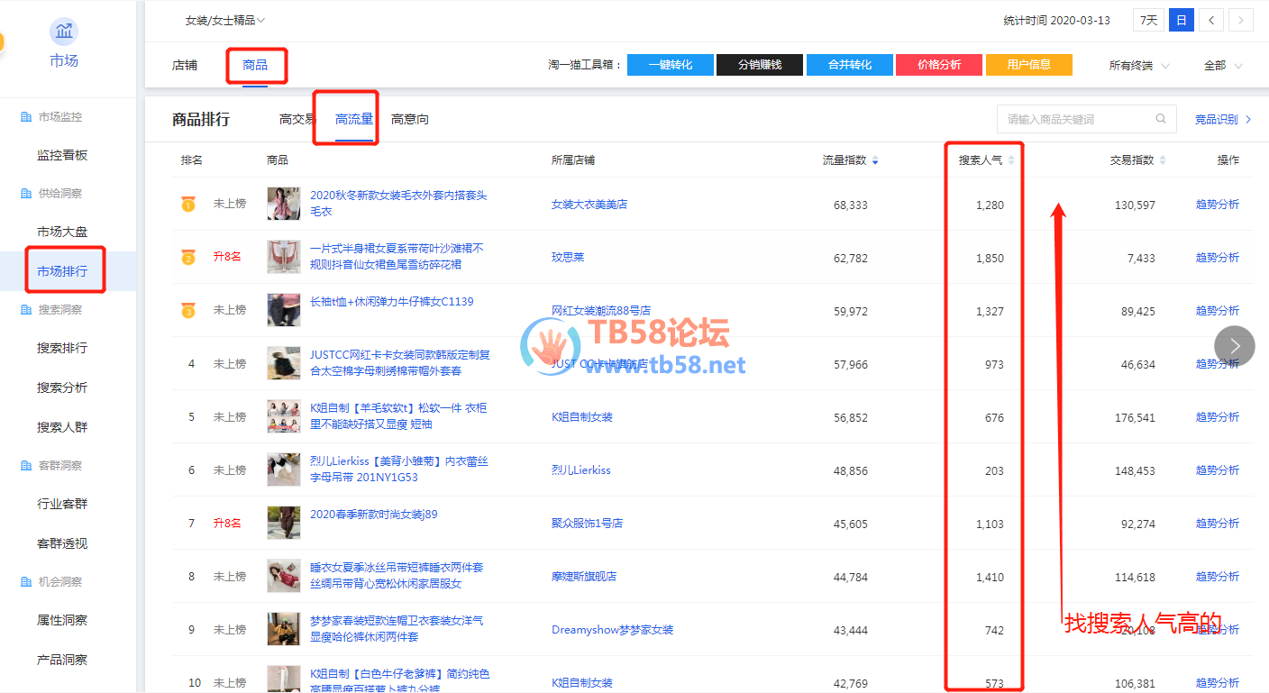Viewport: 1269px width, 693px height.
Task: Sort by 交易指数 column arrow
Action: pos(1162,160)
